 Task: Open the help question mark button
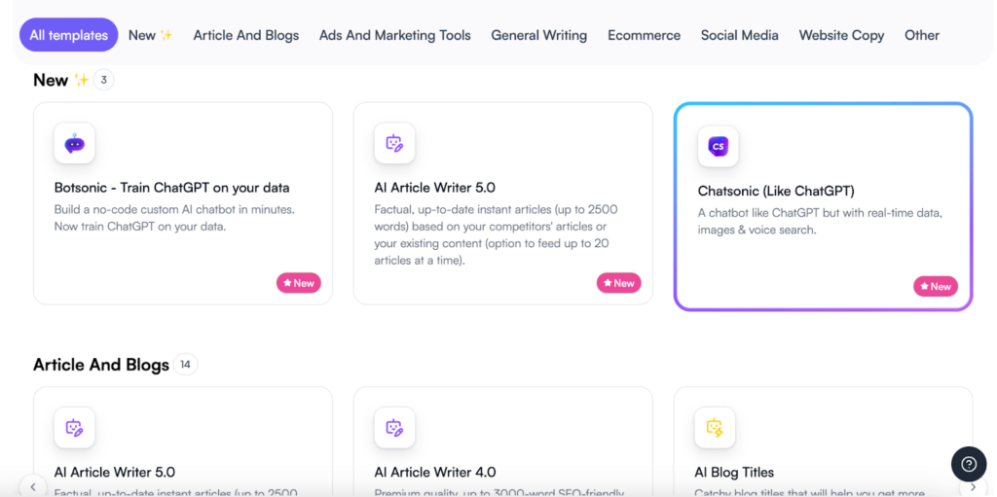[969, 464]
